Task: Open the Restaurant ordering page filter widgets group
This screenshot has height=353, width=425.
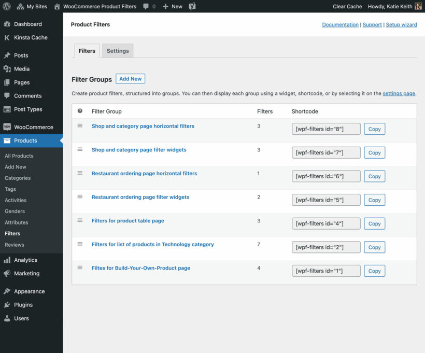Action: pyautogui.click(x=140, y=197)
